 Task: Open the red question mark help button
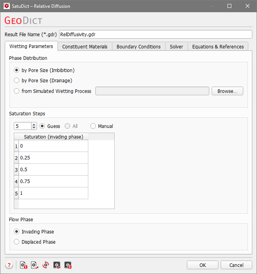9,265
